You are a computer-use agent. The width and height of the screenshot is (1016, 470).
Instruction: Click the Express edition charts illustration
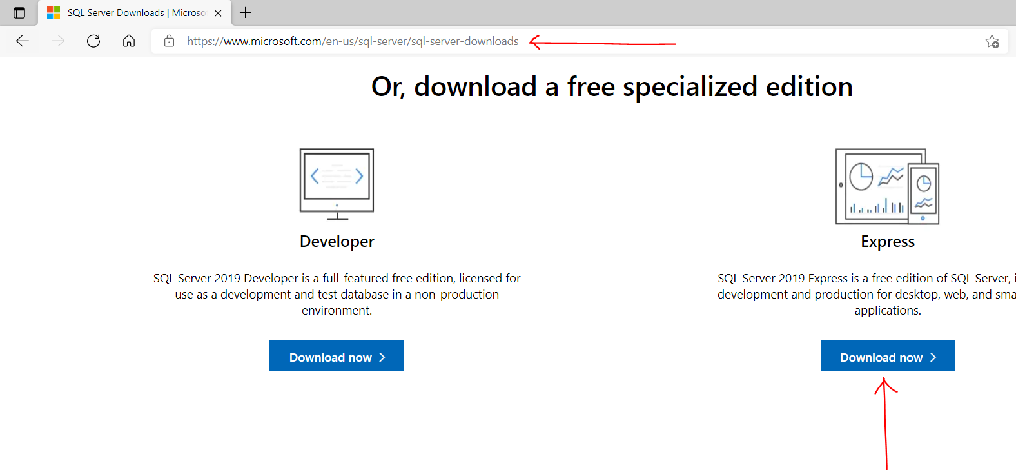click(x=888, y=186)
